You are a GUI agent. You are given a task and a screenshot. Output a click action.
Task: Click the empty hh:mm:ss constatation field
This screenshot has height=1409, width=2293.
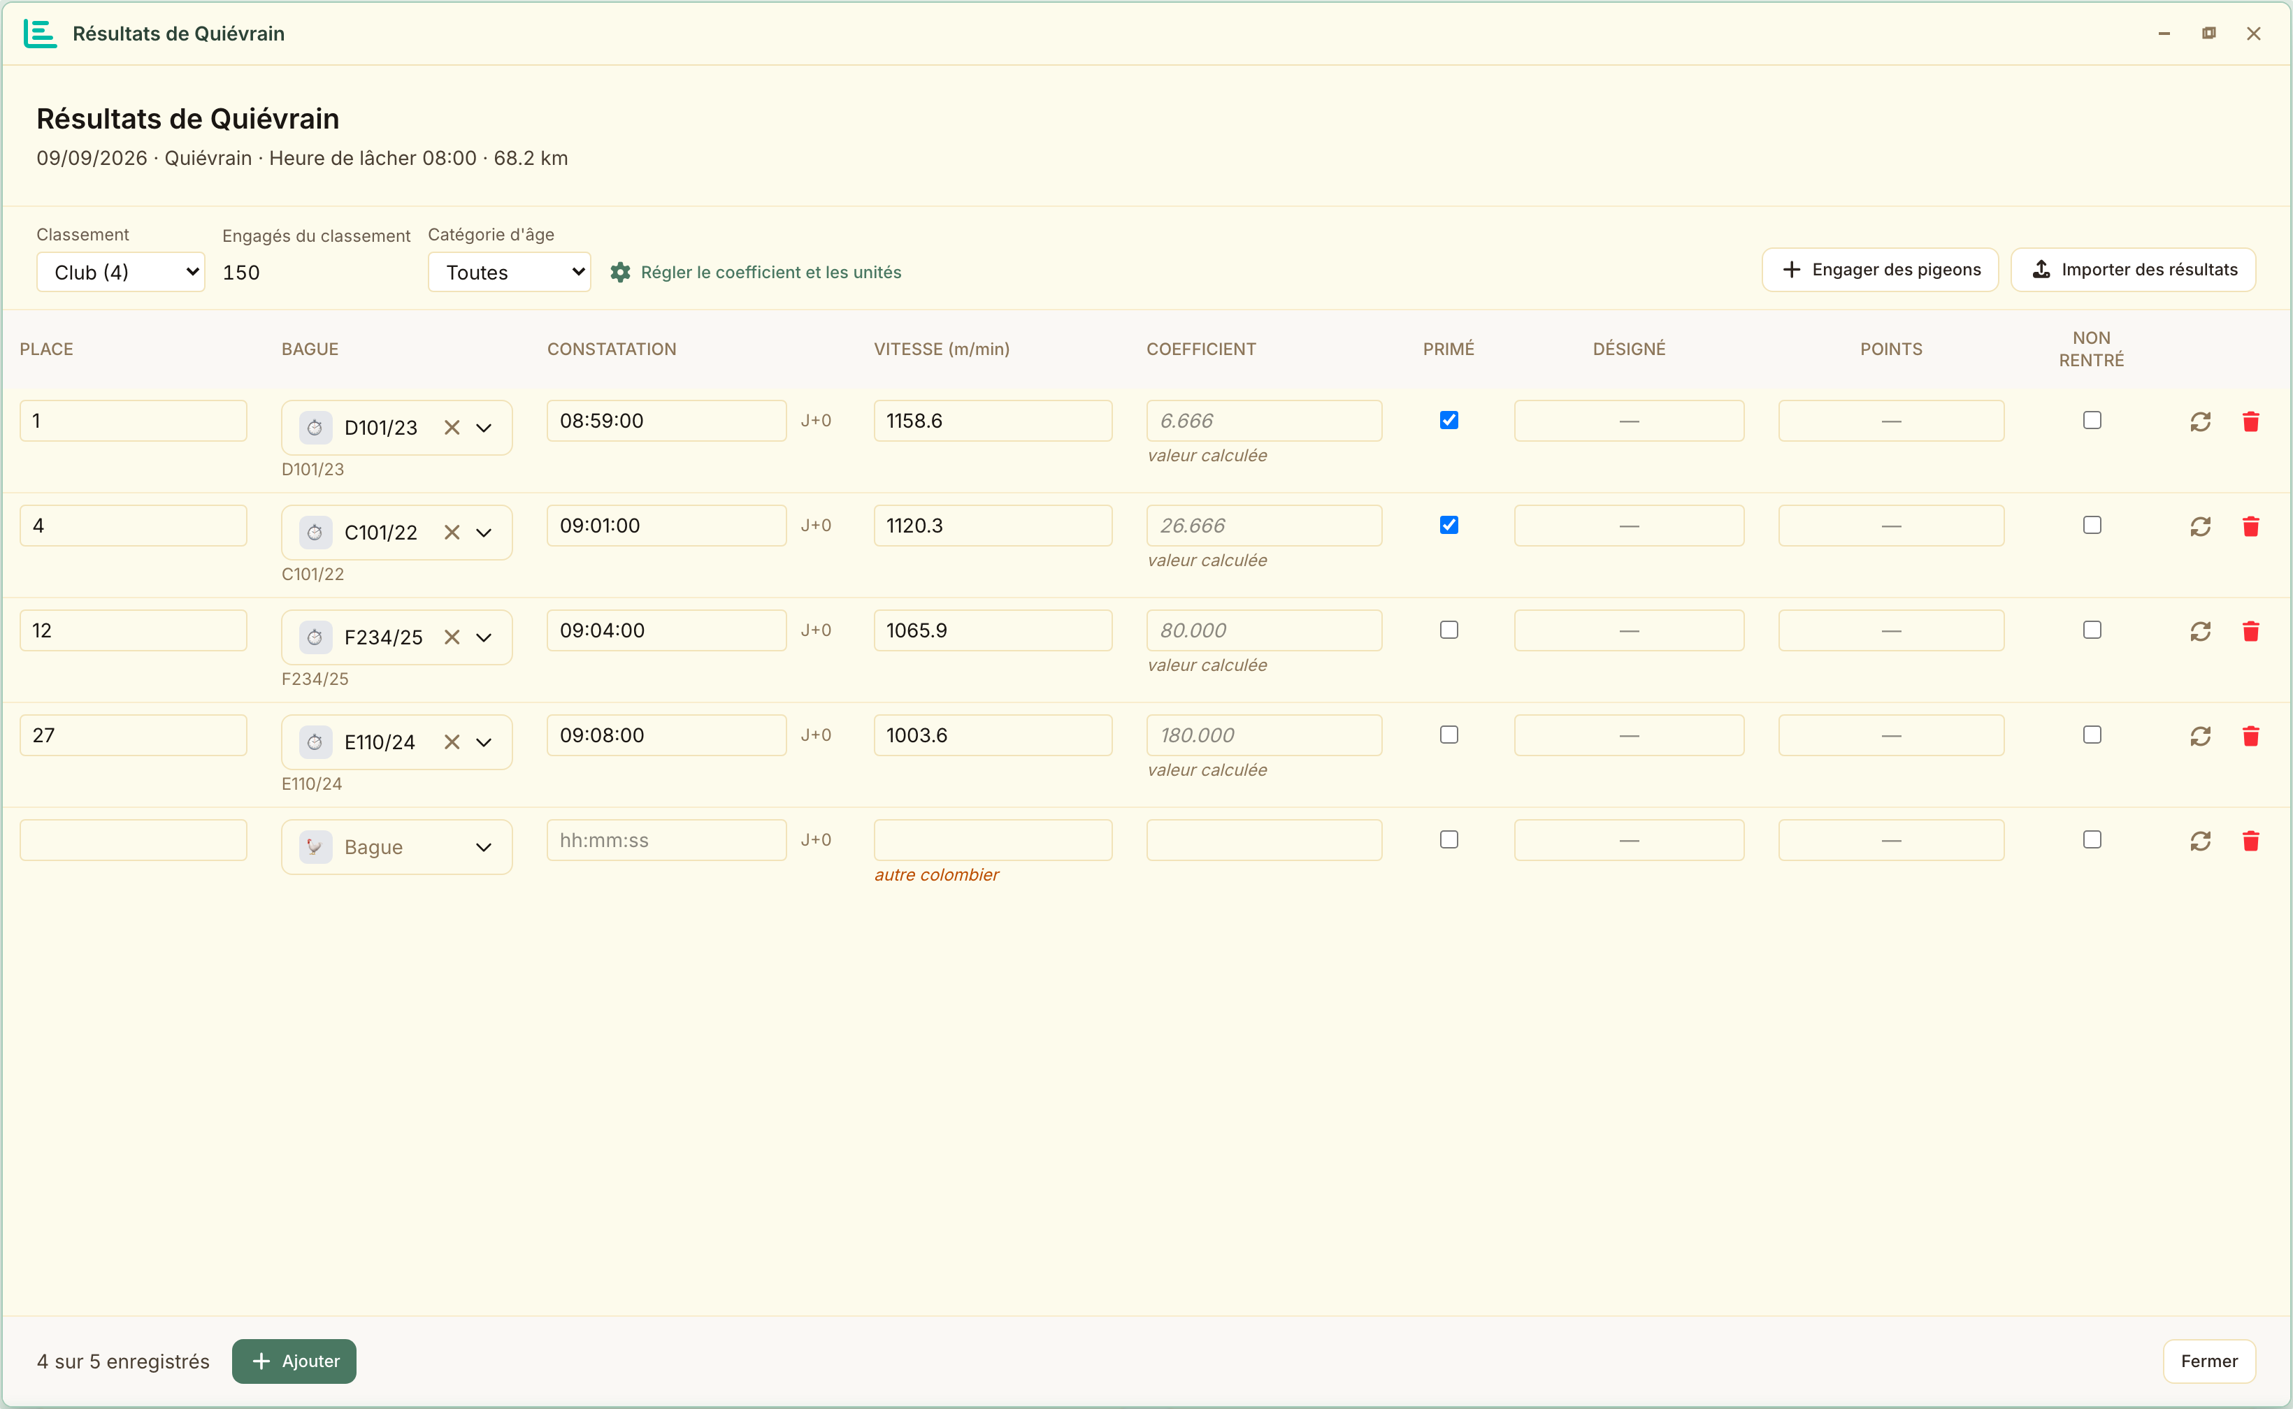666,839
